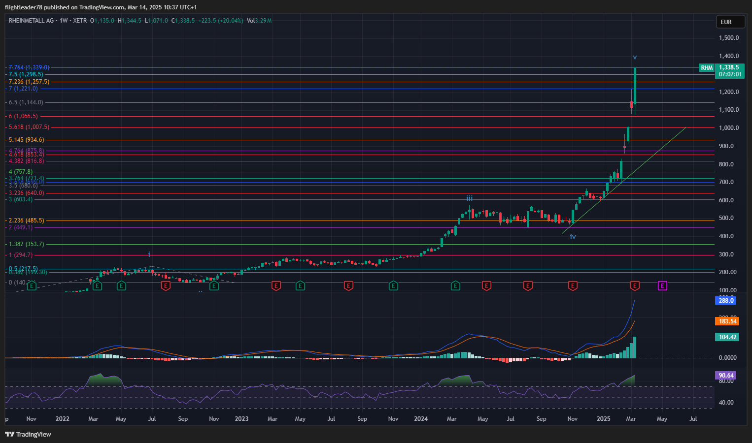Click the Fib level label '1 (294.7)'
Viewport: 752px width, 443px height.
pos(21,255)
